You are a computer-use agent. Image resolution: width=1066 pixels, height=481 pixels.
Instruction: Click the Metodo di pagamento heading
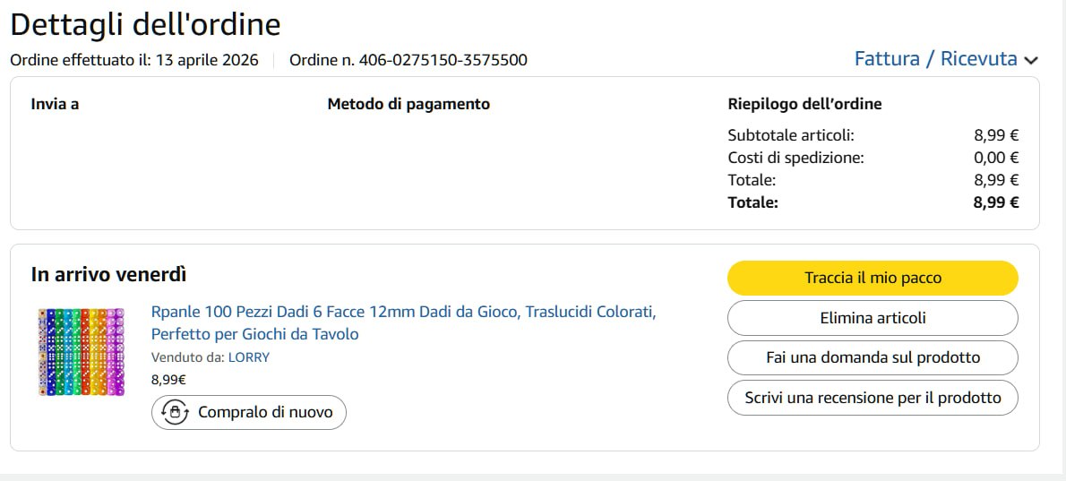(x=408, y=104)
